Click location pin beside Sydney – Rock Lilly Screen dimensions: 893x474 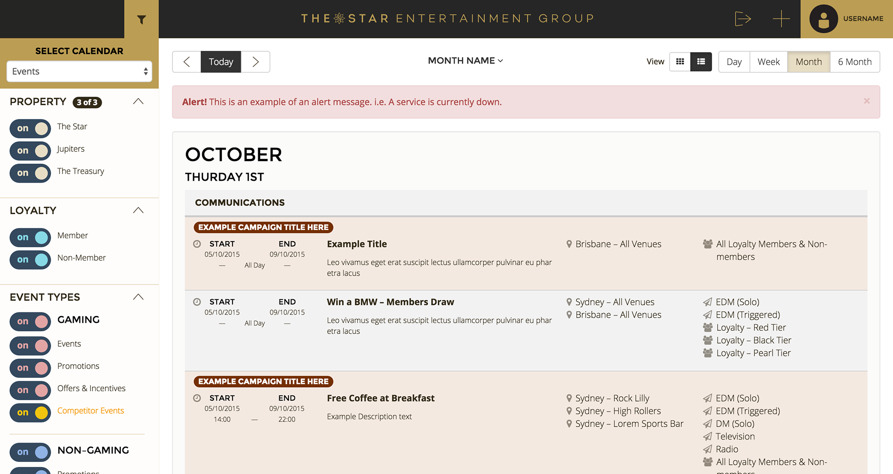(x=569, y=398)
